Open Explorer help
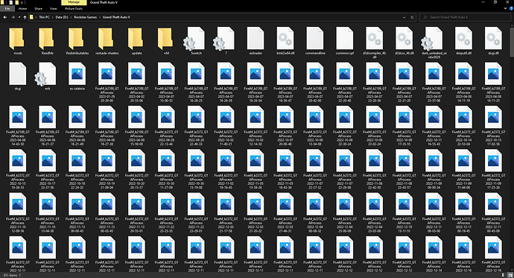This screenshot has height=278, width=514. click(x=511, y=9)
